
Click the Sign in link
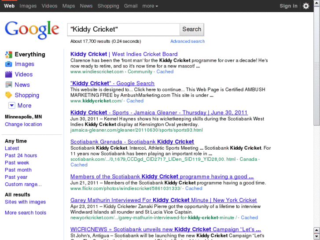[288, 6]
